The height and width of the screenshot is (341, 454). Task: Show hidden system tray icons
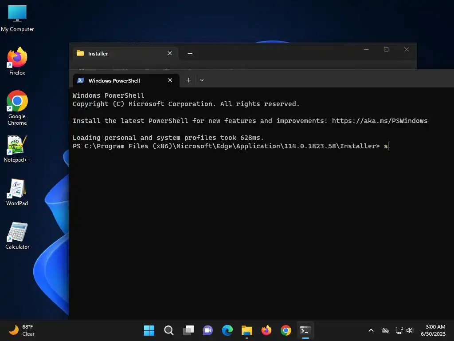[371, 330]
